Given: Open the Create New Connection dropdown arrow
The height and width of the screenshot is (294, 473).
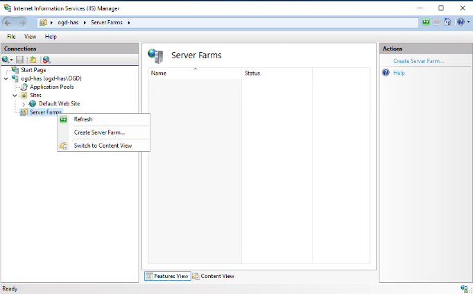Looking at the screenshot, I should (11, 60).
